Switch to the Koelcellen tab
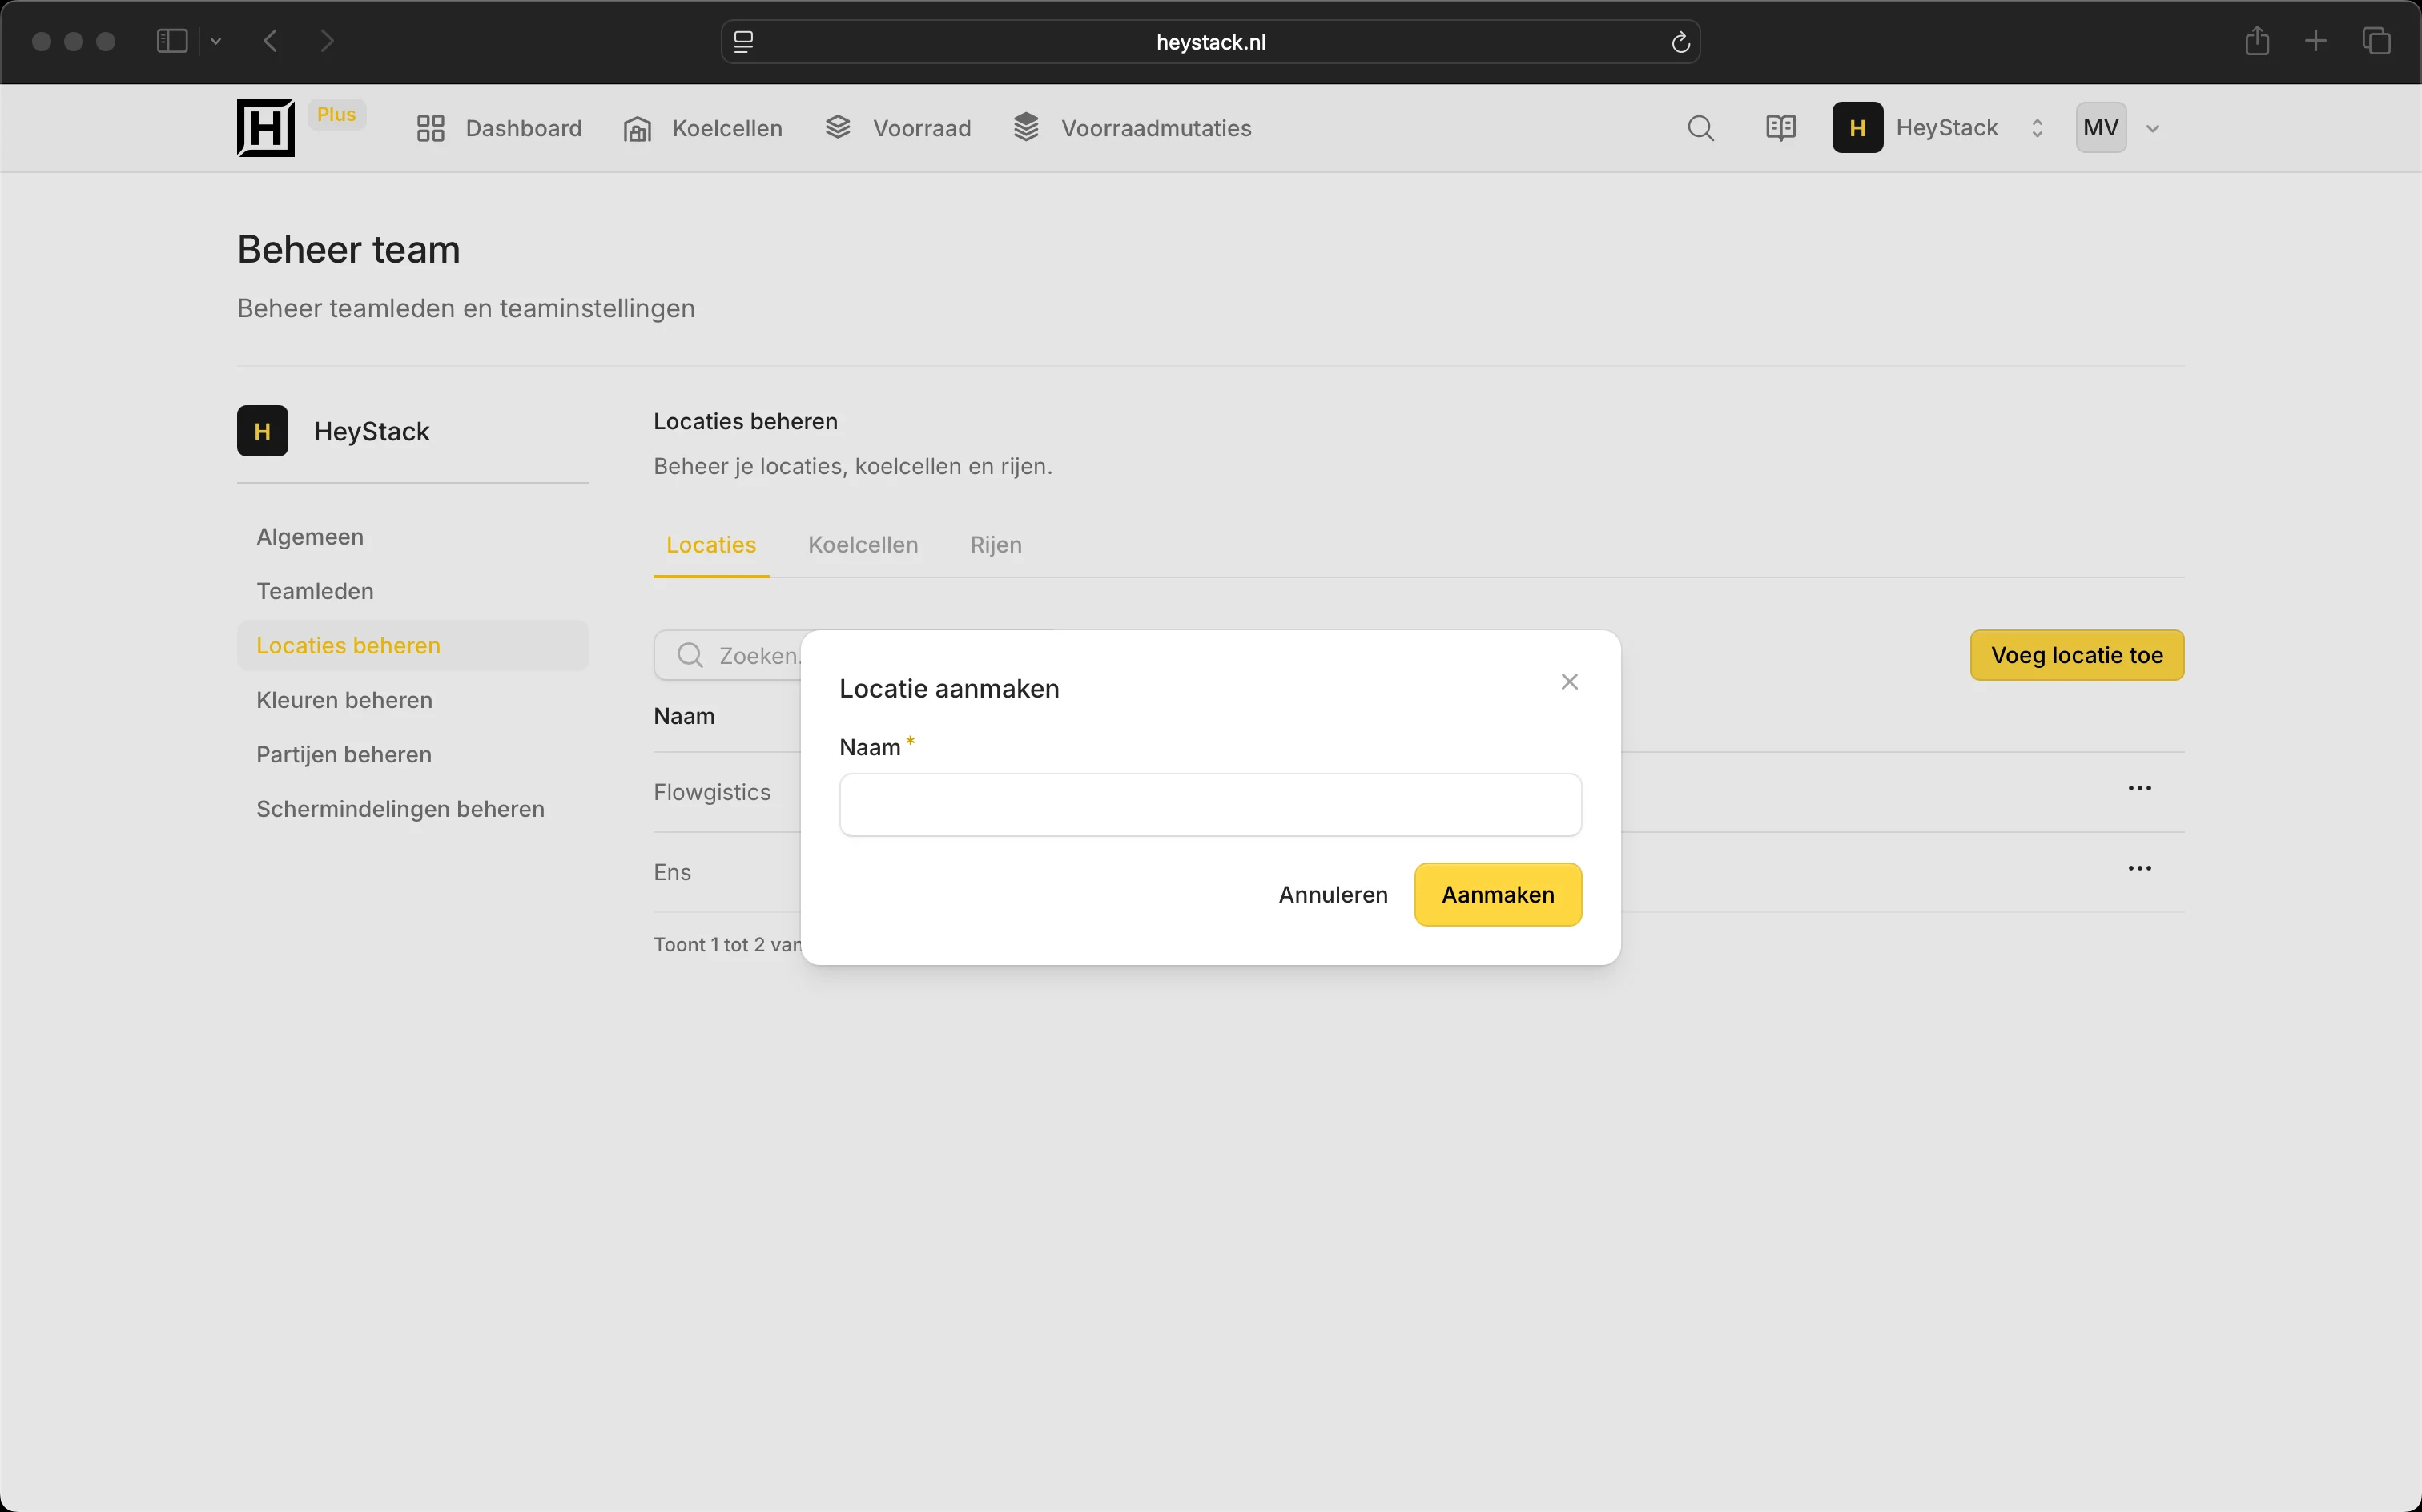This screenshot has height=1512, width=2422. (863, 545)
